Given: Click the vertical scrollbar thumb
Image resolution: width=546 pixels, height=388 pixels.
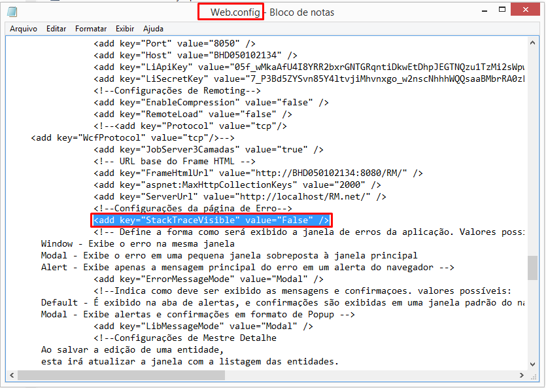Looking at the screenshot, I should [532, 268].
